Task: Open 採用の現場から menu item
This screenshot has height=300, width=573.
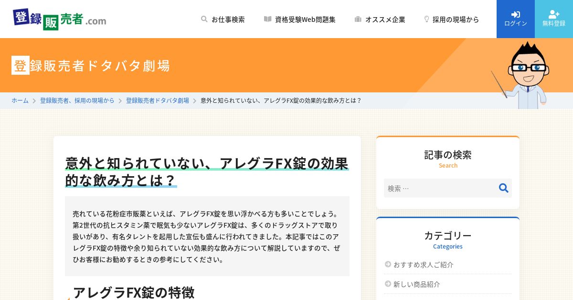Action: pyautogui.click(x=451, y=19)
